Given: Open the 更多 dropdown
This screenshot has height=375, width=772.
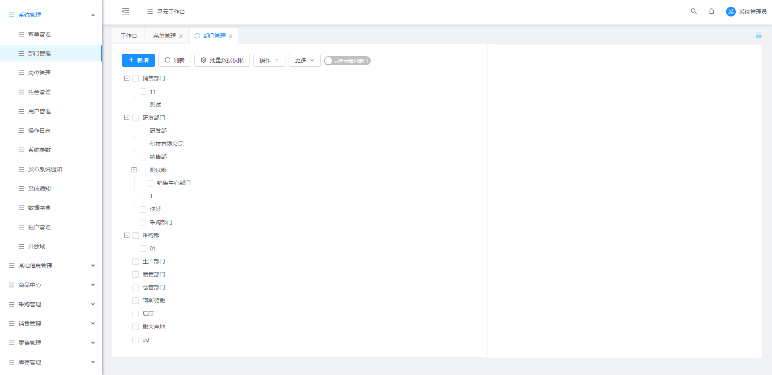Looking at the screenshot, I should pos(305,60).
